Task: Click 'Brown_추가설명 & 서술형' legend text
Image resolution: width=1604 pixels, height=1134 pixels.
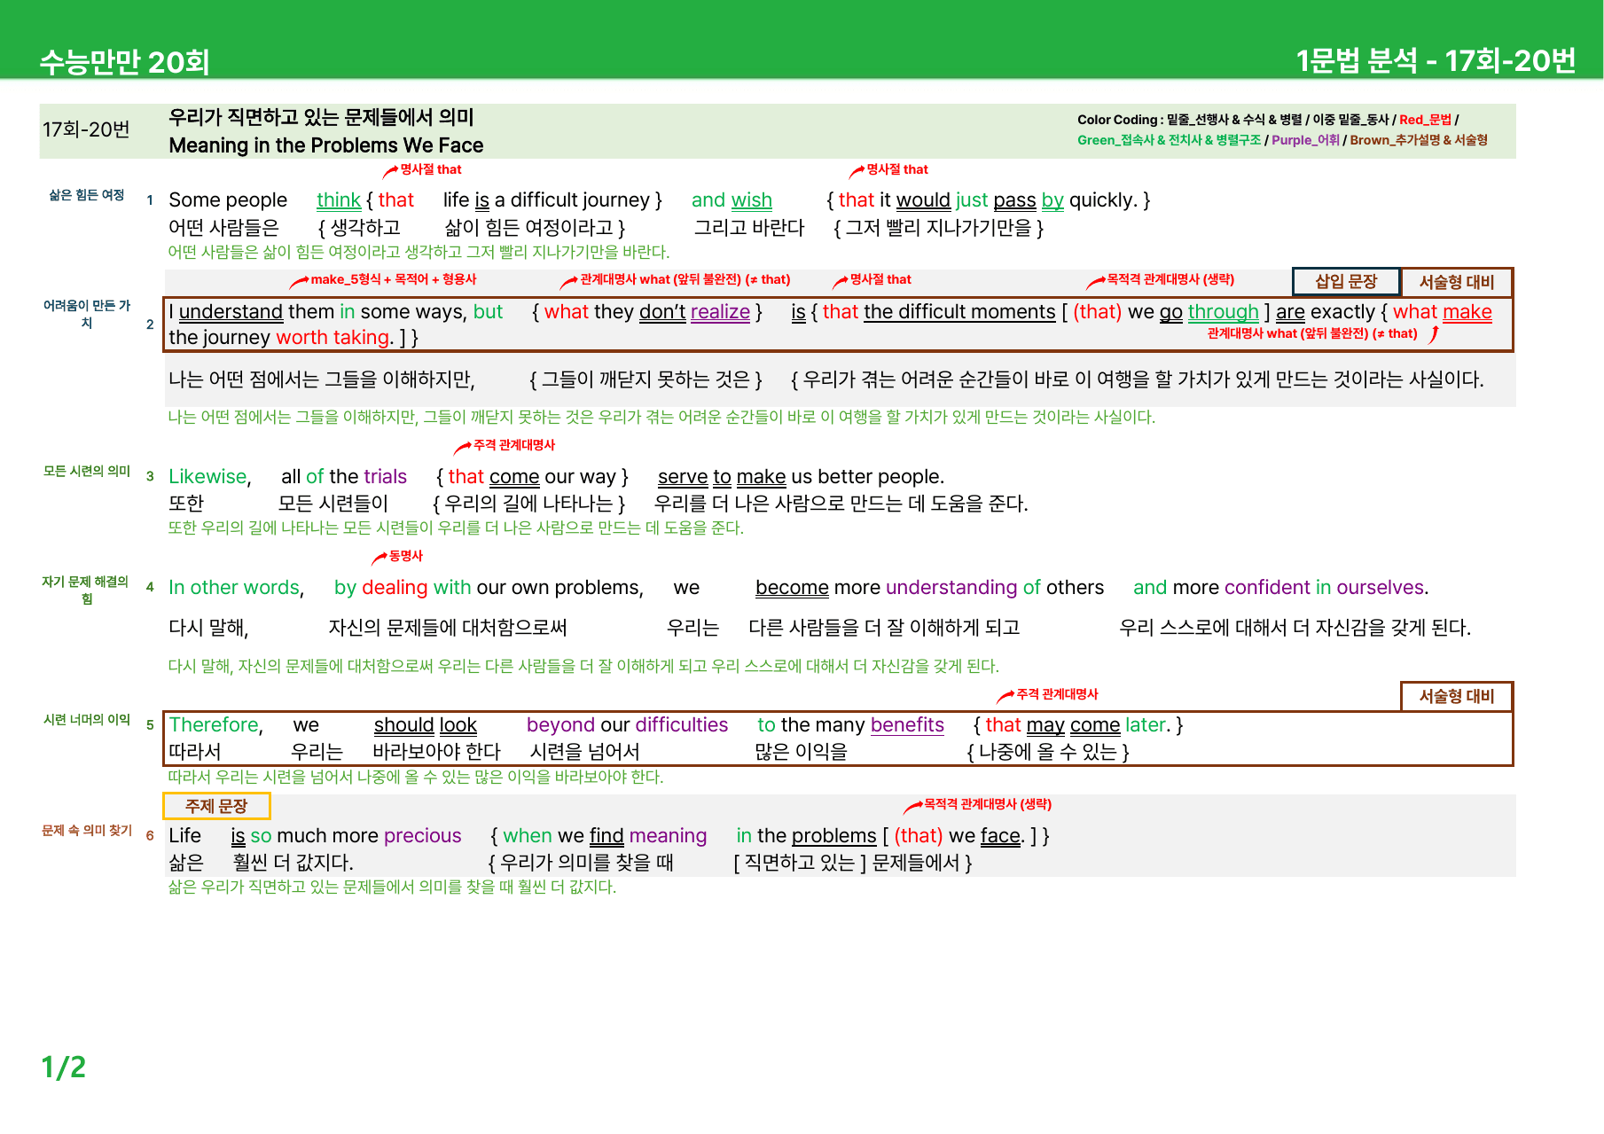Action: pos(1419,140)
